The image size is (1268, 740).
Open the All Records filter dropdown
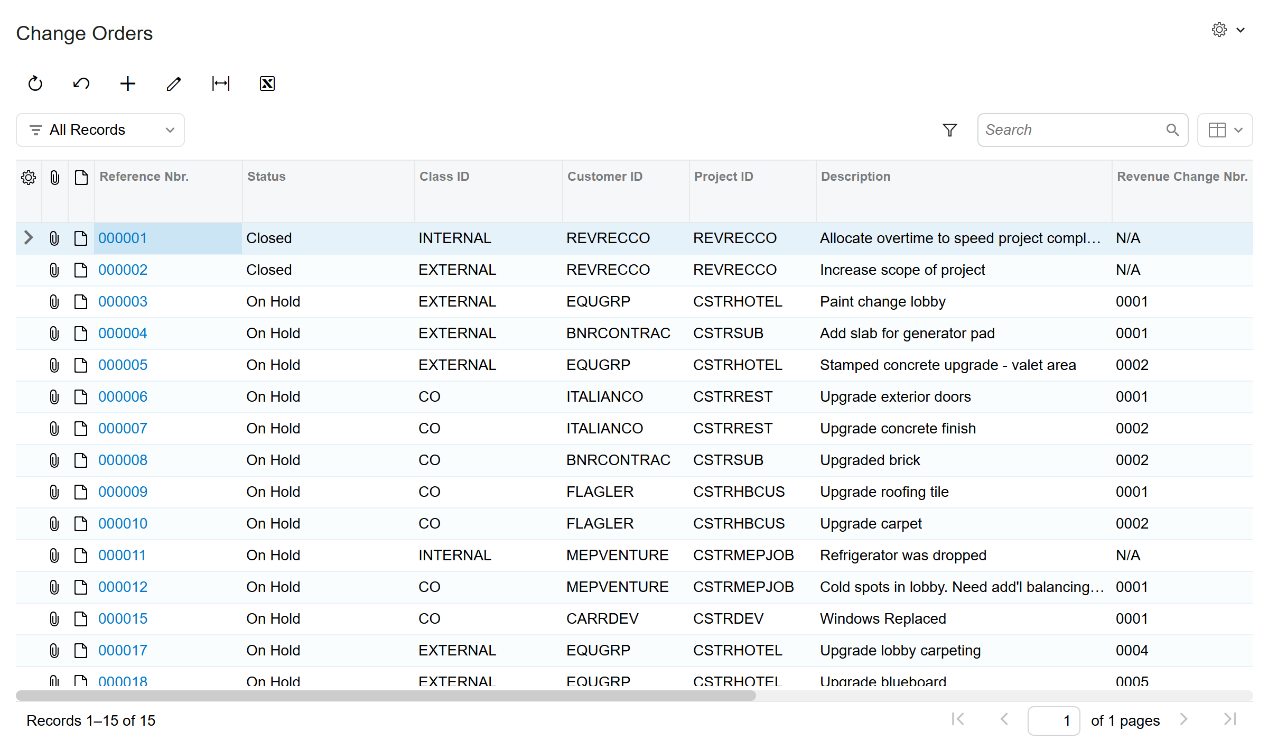click(100, 130)
